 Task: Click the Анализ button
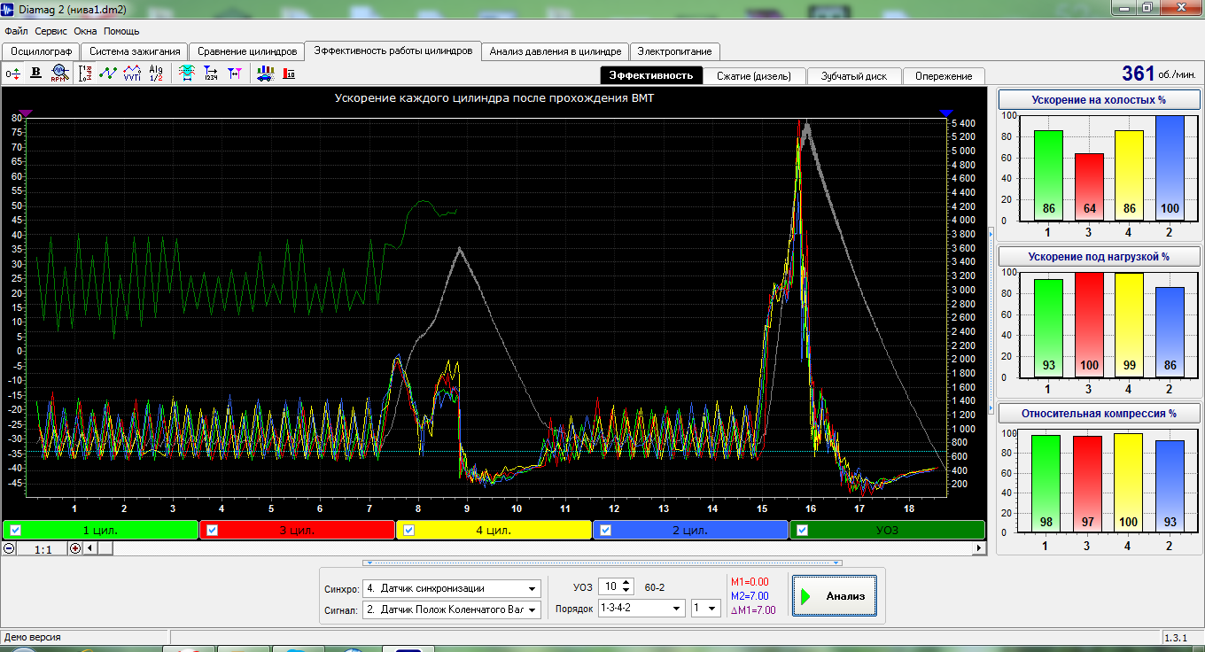pos(835,596)
